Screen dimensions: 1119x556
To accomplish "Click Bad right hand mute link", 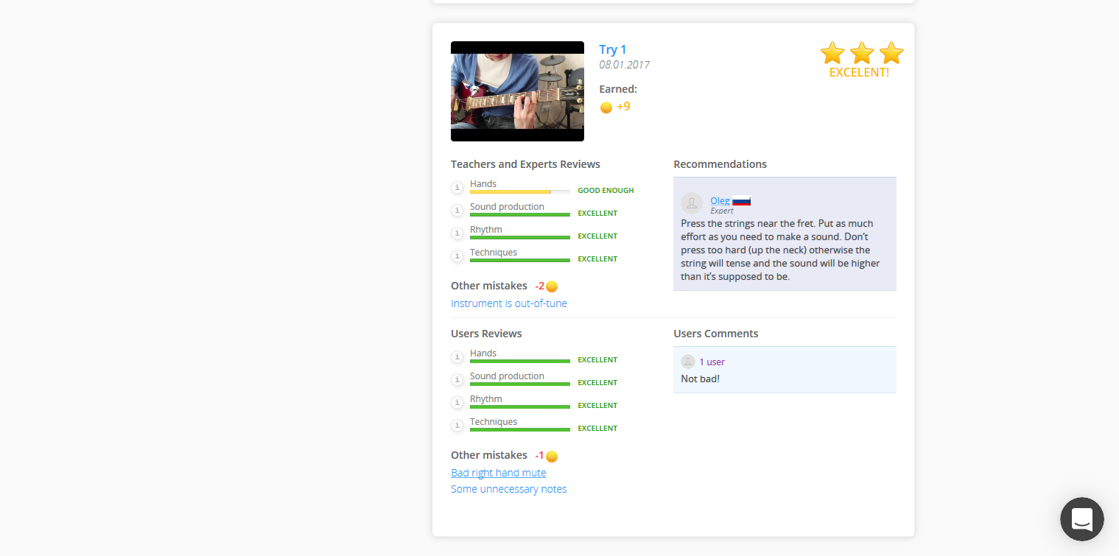I will coord(499,473).
